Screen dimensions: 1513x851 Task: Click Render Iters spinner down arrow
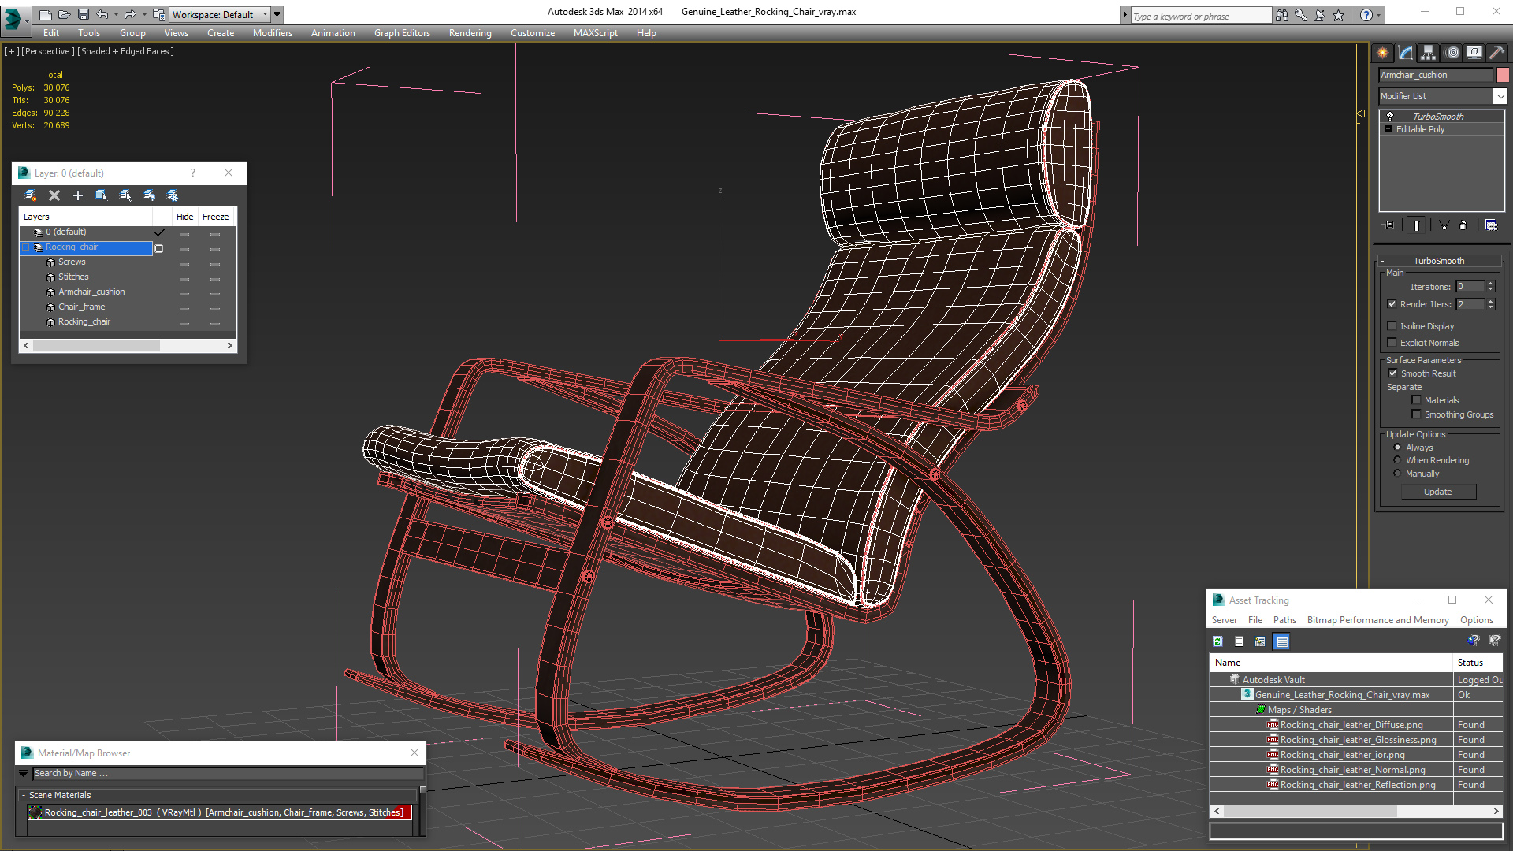[1491, 307]
